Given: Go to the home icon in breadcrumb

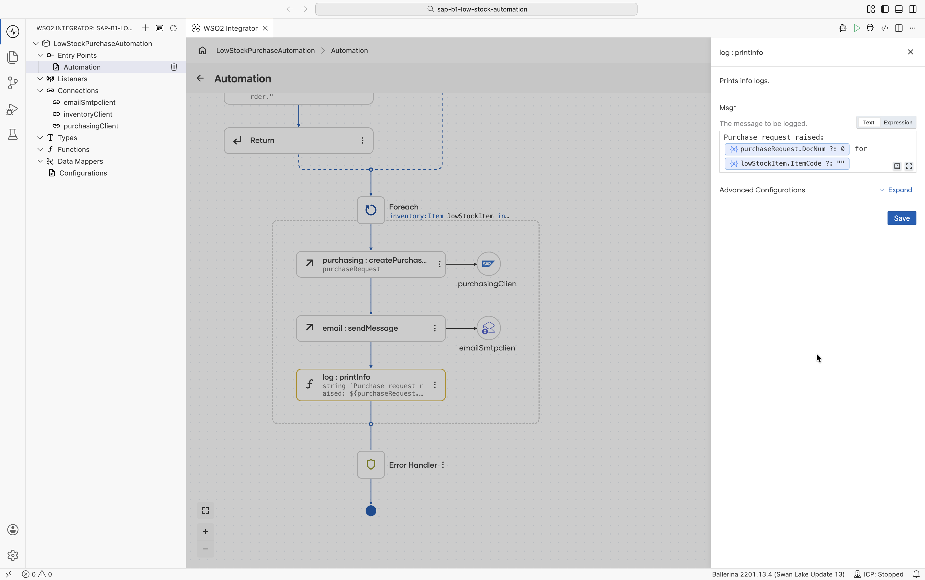Looking at the screenshot, I should pyautogui.click(x=202, y=51).
